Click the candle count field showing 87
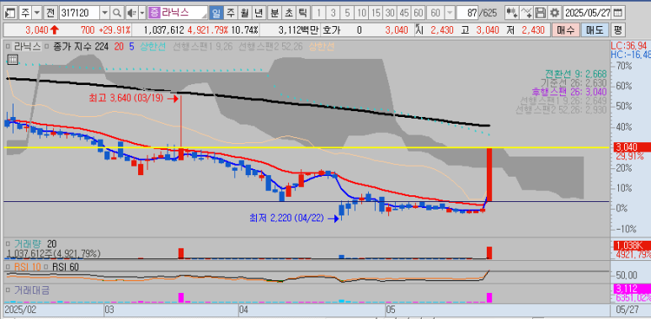Image resolution: width=651 pixels, height=319 pixels. (x=467, y=13)
